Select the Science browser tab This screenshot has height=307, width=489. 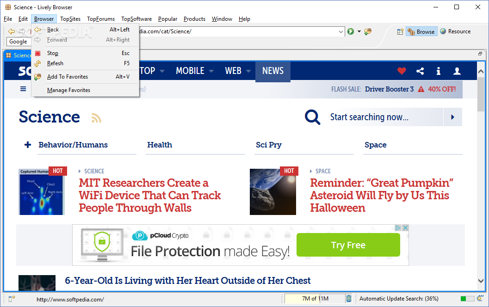coord(19,55)
